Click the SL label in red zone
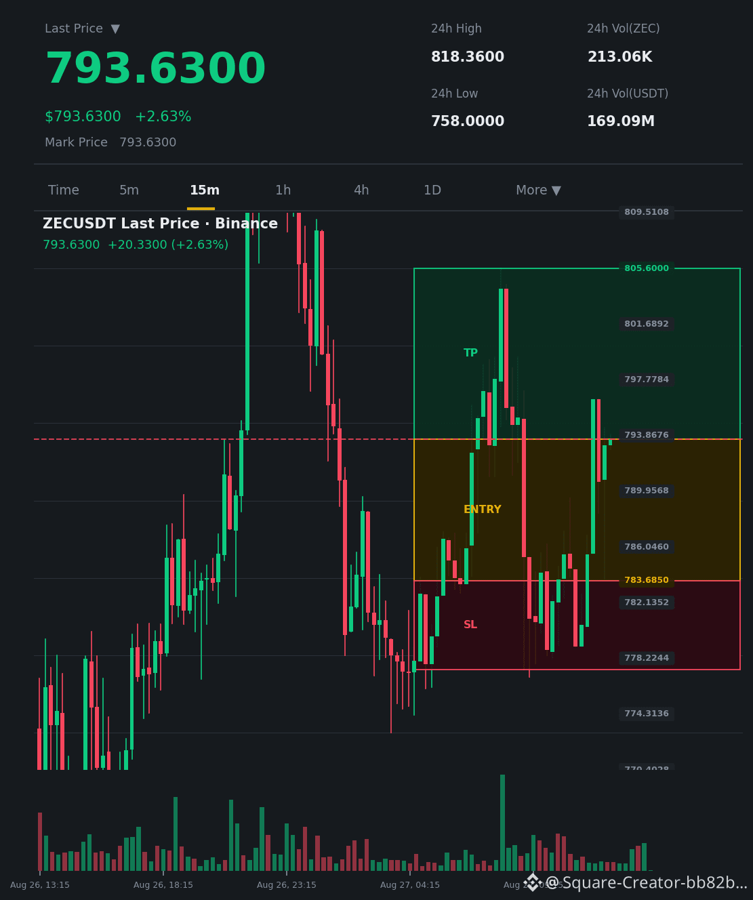Screen dimensions: 753x900 tap(470, 625)
